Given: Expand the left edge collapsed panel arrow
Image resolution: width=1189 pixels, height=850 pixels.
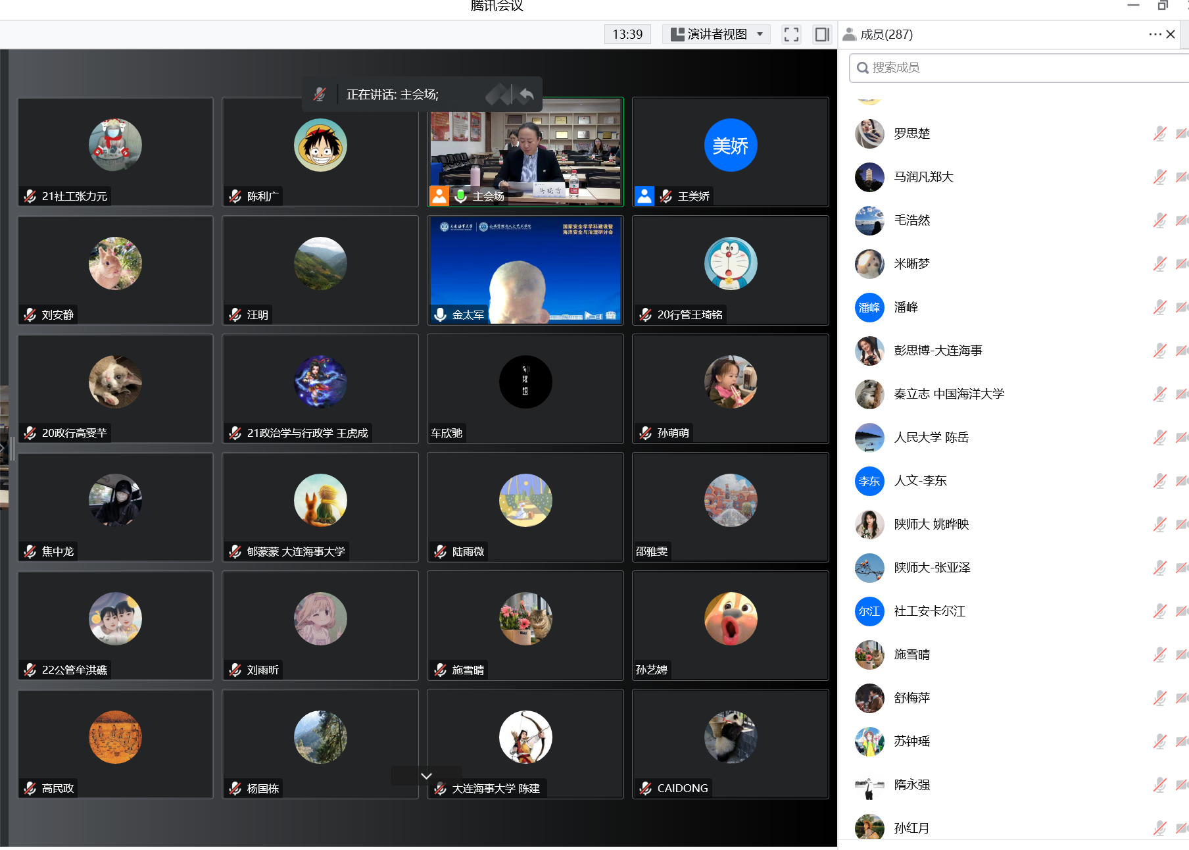Looking at the screenshot, I should tap(3, 449).
